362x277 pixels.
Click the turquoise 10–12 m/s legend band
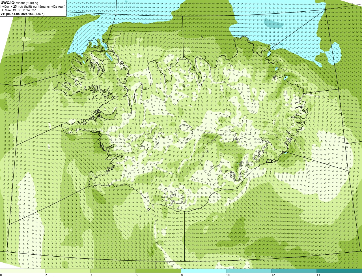(249, 271)
